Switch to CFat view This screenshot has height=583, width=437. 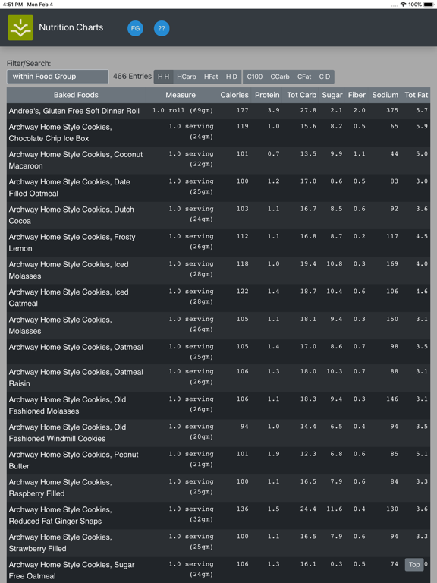pos(304,77)
